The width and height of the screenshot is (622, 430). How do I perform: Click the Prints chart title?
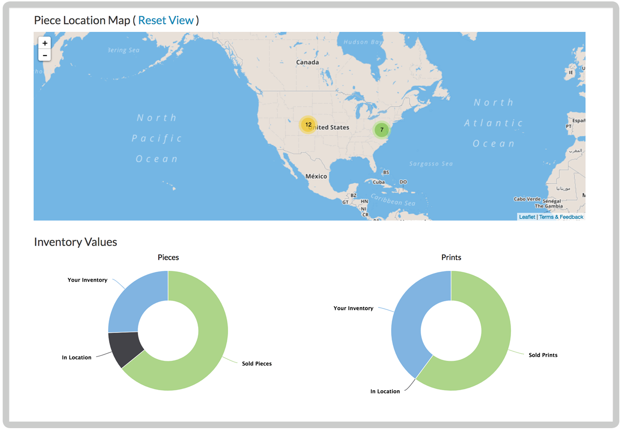click(451, 257)
